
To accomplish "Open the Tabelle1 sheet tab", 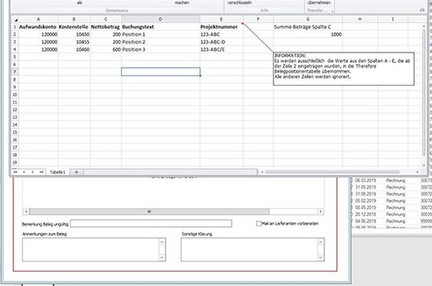I will 58,172.
